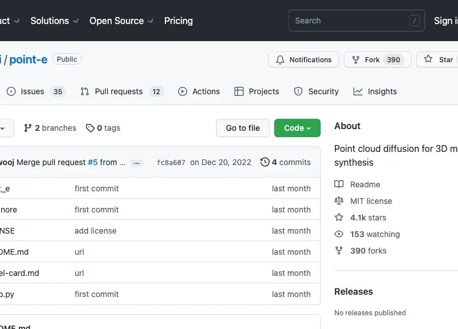Viewport: 458px width, 329px height.
Task: Click the star icon beside 4.1k stars
Action: point(339,218)
